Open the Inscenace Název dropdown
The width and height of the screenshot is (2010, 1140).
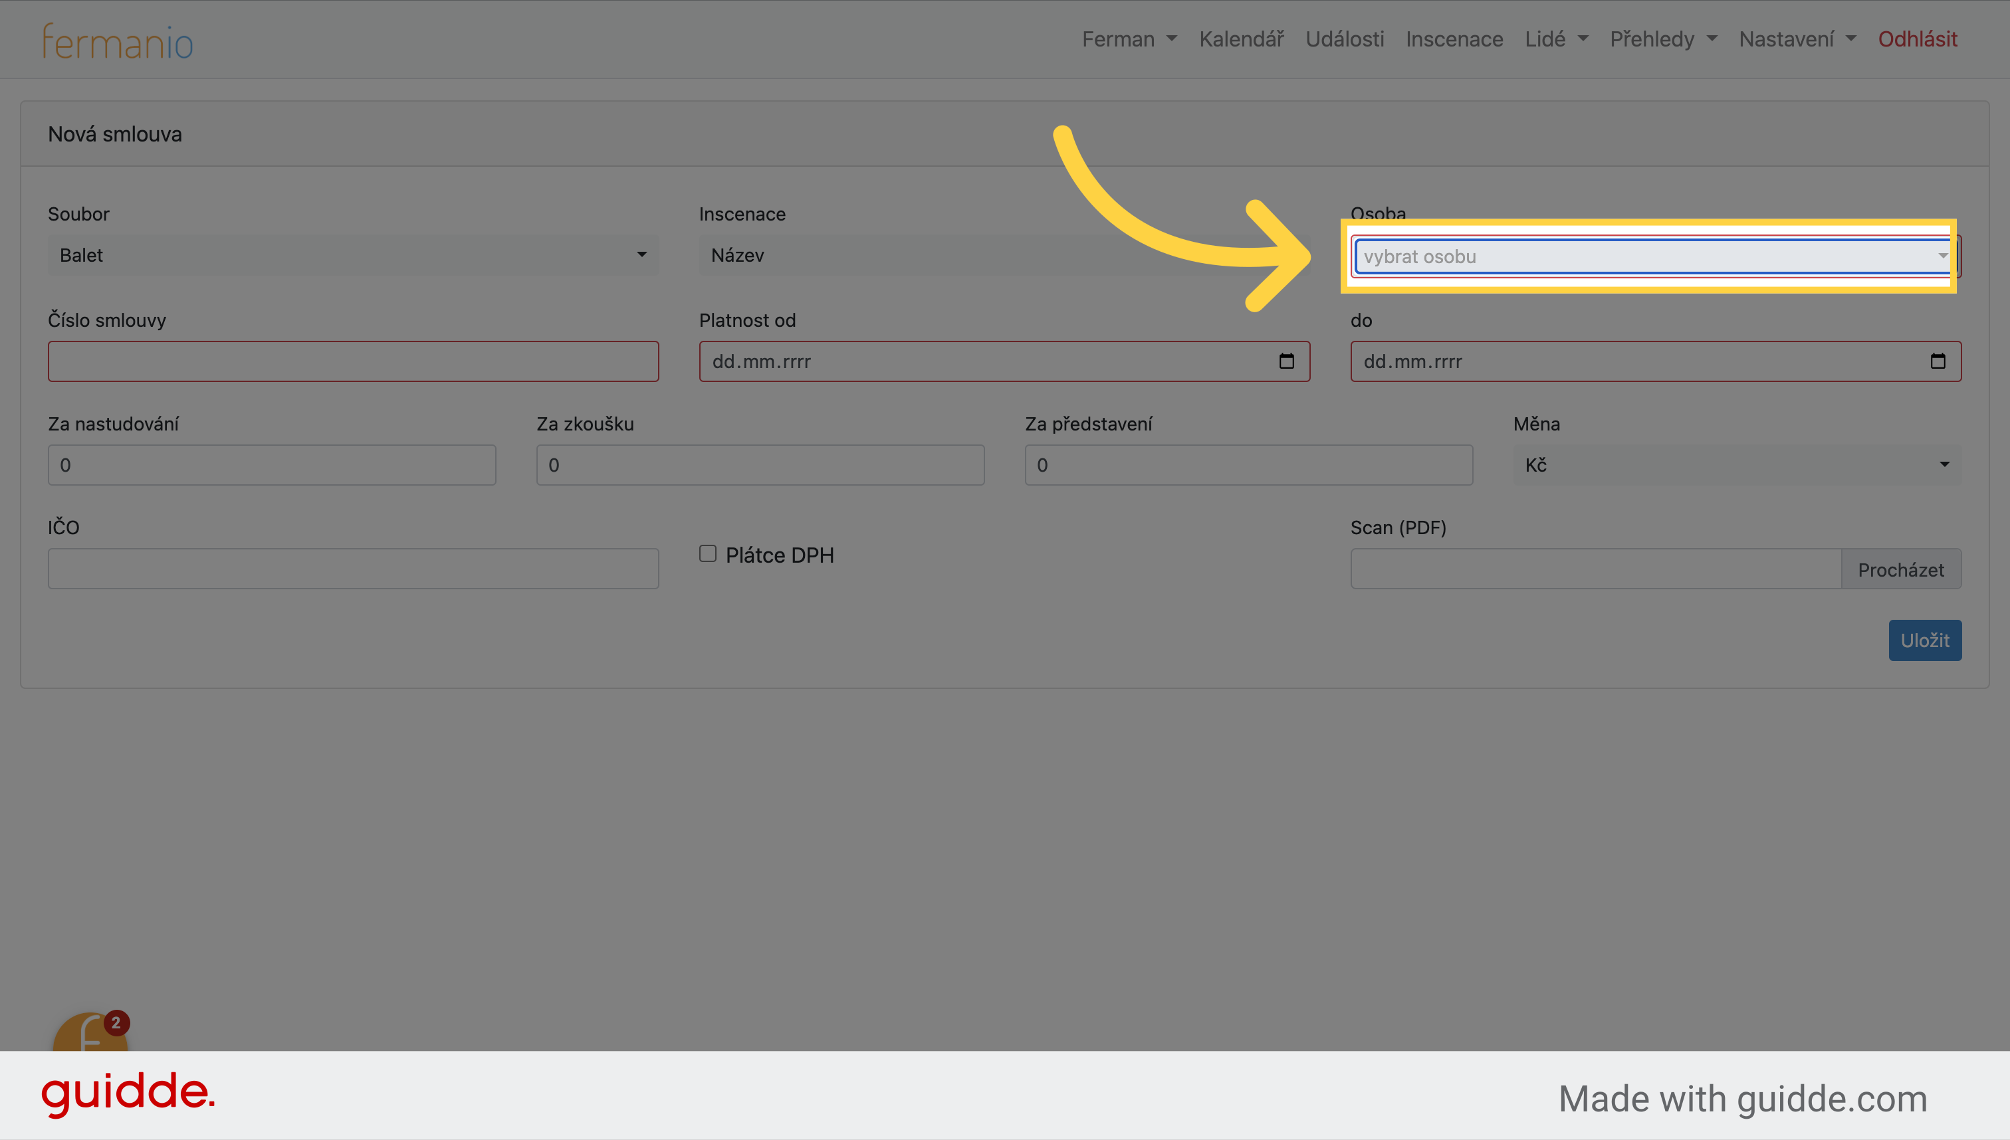pos(1004,255)
